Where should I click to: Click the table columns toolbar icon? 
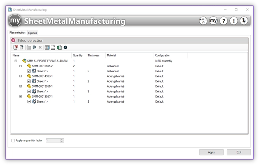click(x=47, y=47)
